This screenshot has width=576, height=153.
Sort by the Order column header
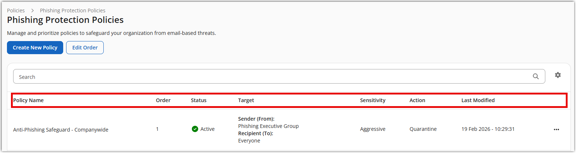(163, 100)
